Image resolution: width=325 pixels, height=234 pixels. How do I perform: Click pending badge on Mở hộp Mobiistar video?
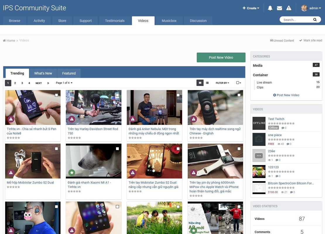[x=11, y=173]
